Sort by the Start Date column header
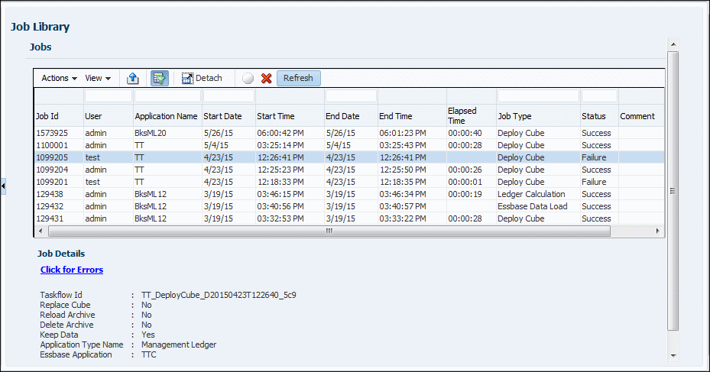This screenshot has height=372, width=710. point(229,116)
